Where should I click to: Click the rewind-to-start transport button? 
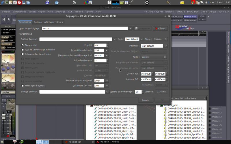pos(4,19)
